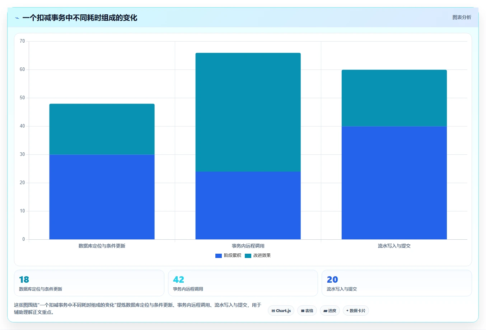Click the description paragraph below the stat cards
486x330 pixels.
tap(138, 309)
